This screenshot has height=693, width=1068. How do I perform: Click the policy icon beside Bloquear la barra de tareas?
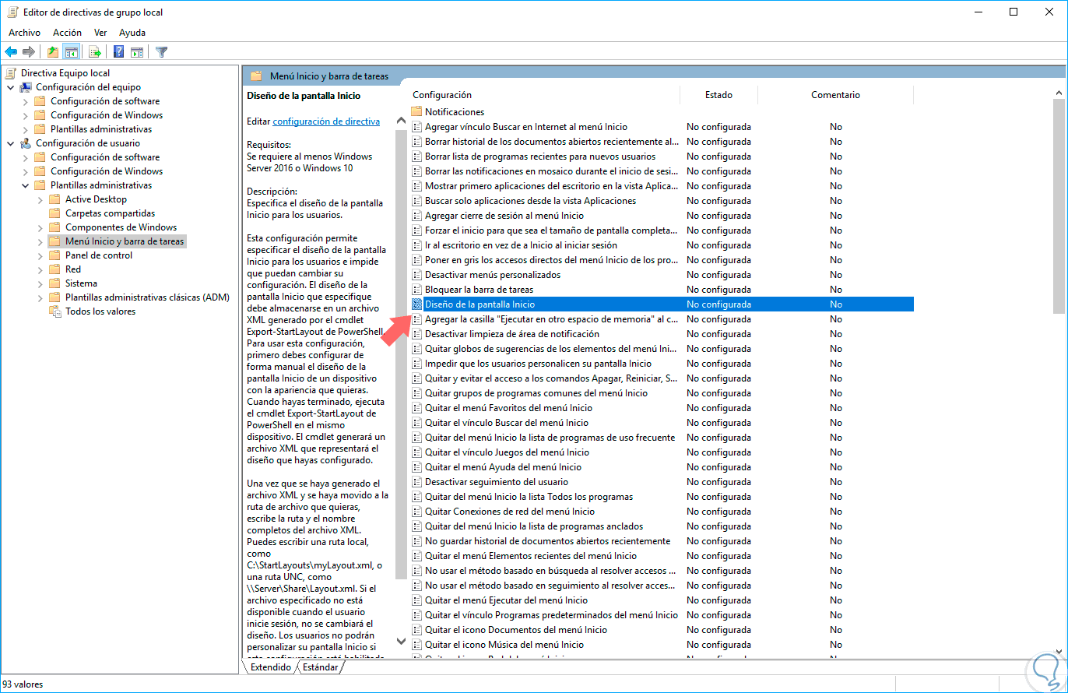[x=416, y=290]
